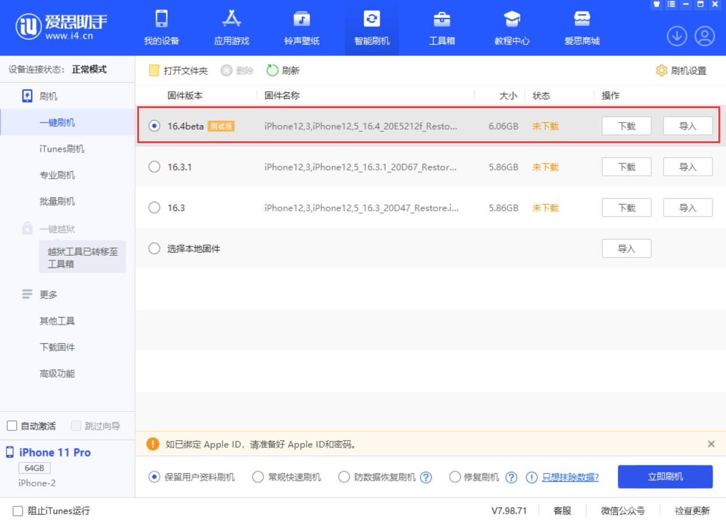Select the 16.3.1 firmware radio button
726x522 pixels.
154,166
